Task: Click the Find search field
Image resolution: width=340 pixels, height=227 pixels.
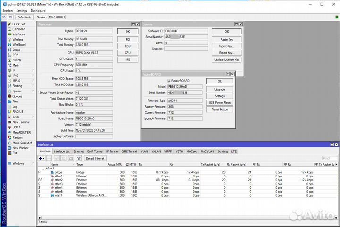Action: [330, 158]
